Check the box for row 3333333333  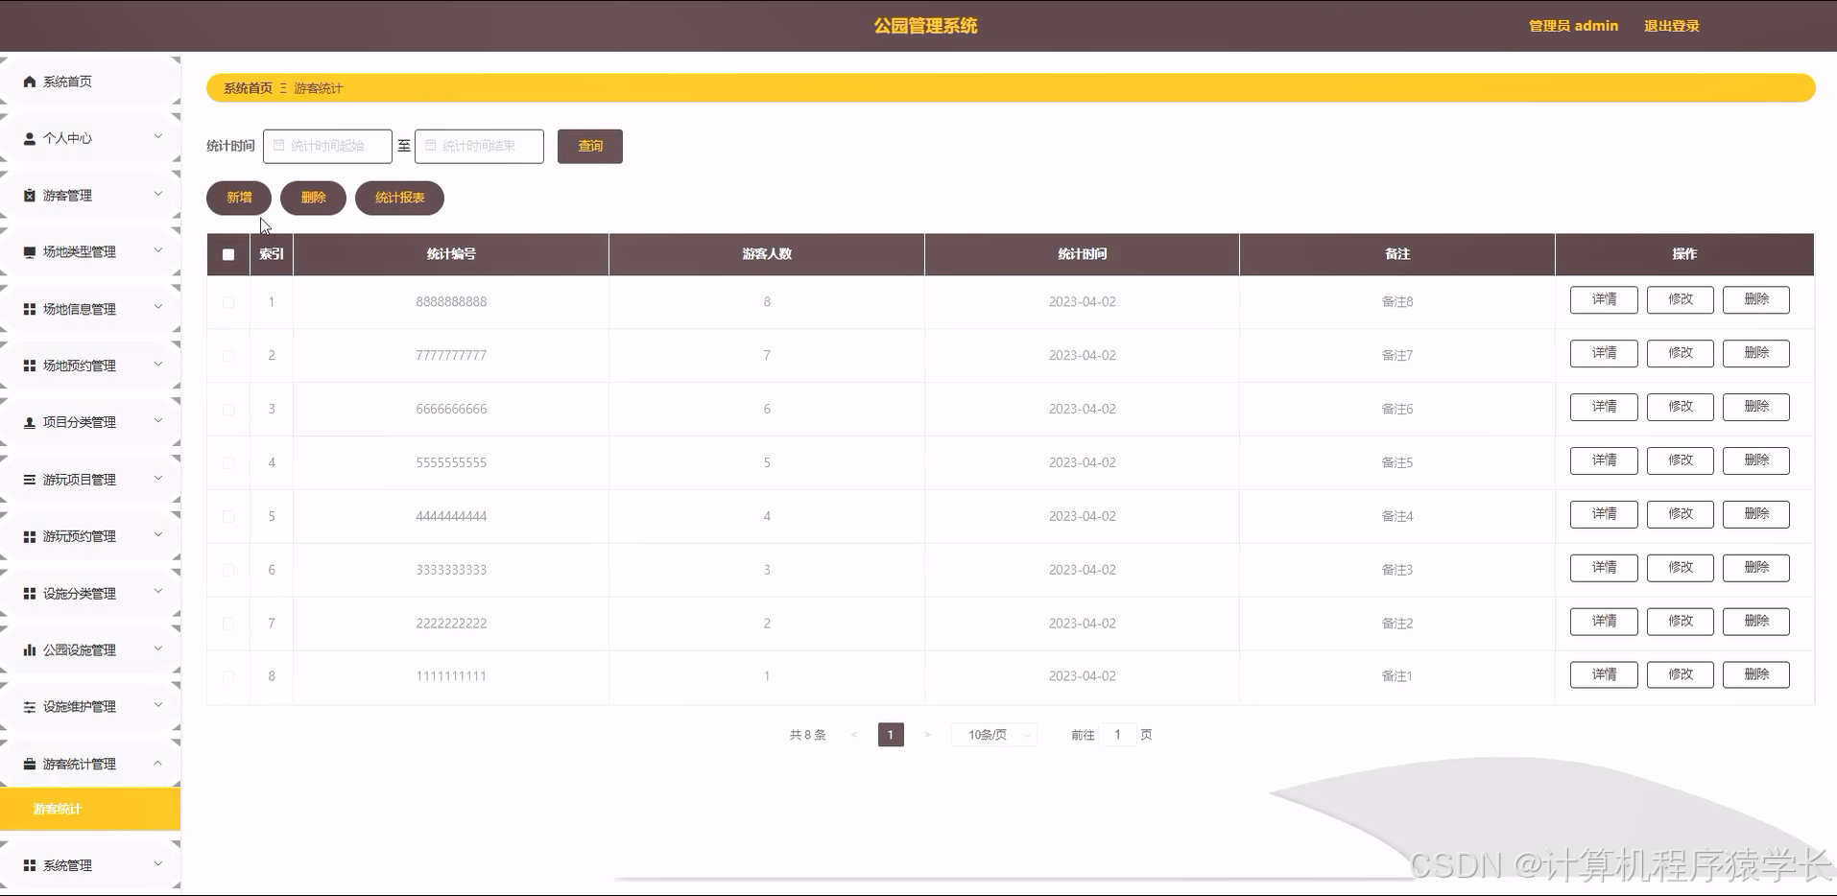pyautogui.click(x=228, y=570)
